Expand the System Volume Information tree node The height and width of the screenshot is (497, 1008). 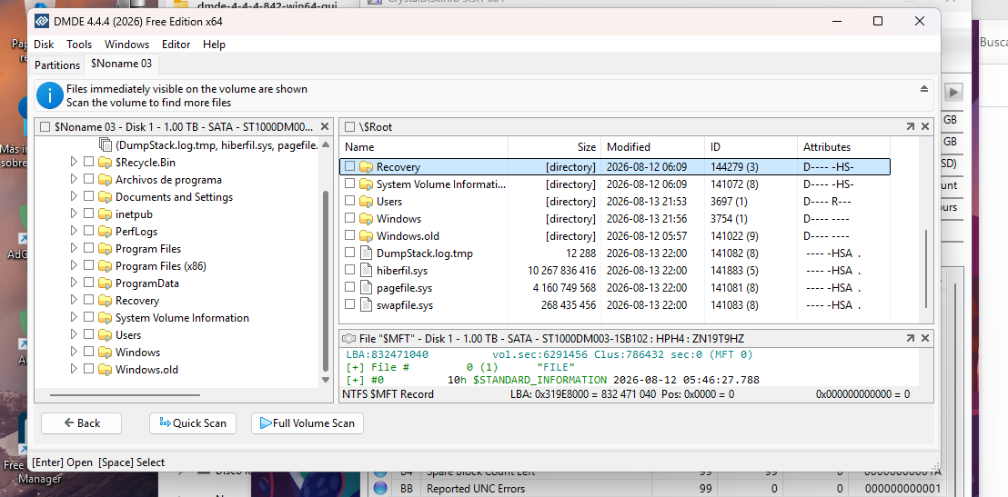click(x=74, y=317)
